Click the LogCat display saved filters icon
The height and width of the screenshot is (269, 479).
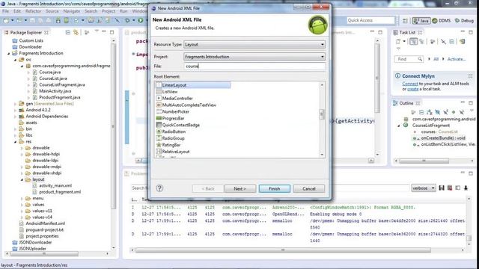(457, 188)
